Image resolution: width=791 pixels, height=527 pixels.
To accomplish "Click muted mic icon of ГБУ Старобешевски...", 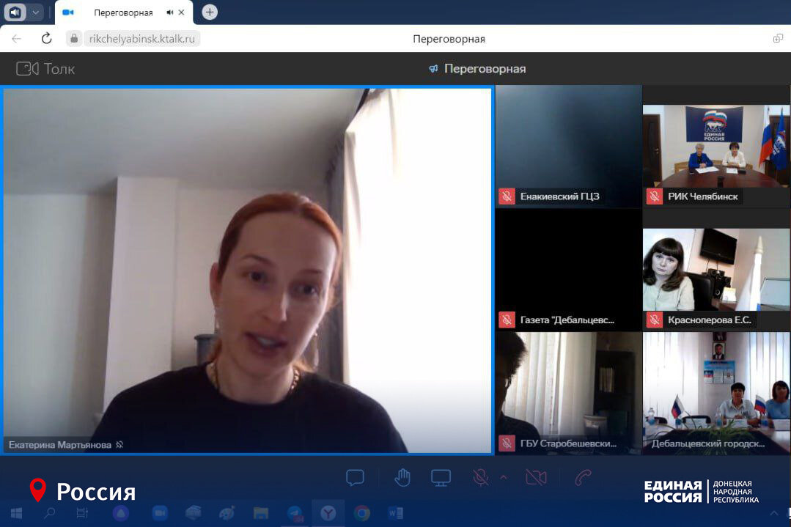I will point(507,443).
